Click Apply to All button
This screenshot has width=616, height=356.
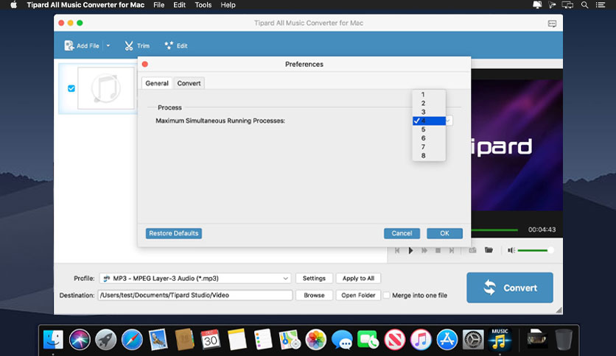click(358, 278)
